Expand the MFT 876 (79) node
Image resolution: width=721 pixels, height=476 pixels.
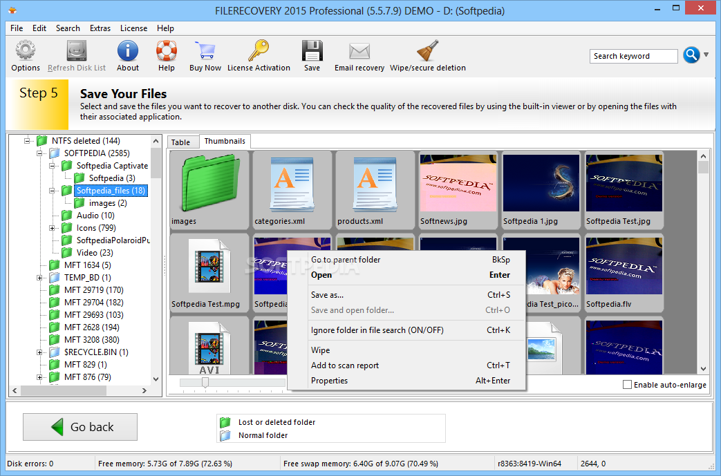(39, 377)
